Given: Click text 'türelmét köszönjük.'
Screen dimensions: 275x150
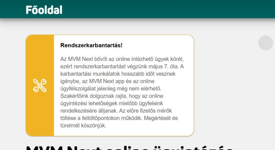Looking at the screenshot, I should (83, 126).
